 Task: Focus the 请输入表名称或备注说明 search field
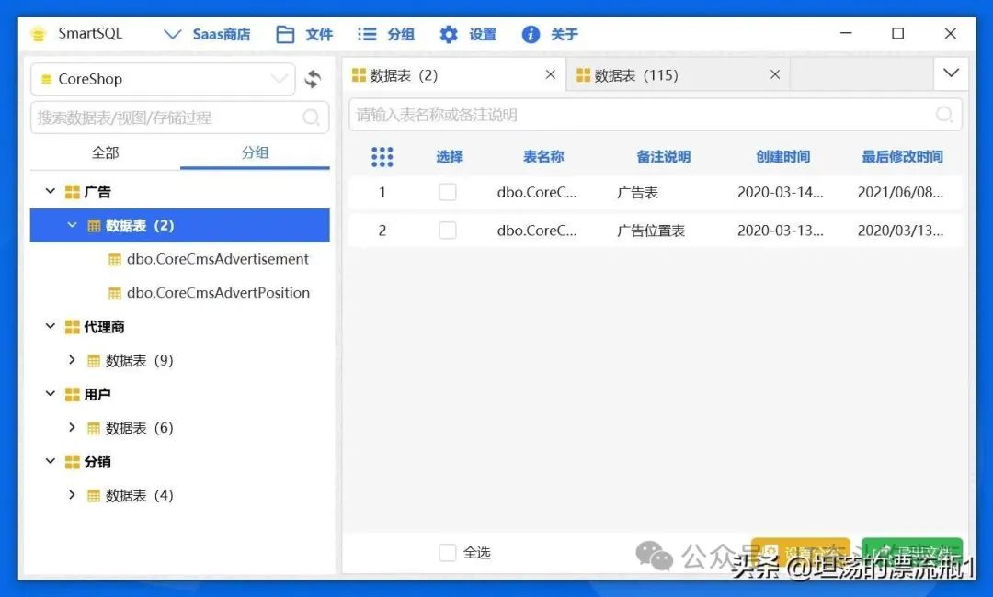click(655, 115)
